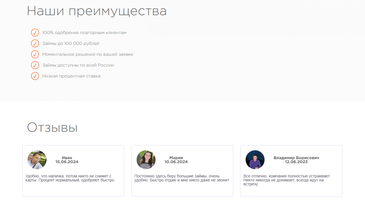
Task: Click the reviewer name "Иван"
Action: point(67,158)
